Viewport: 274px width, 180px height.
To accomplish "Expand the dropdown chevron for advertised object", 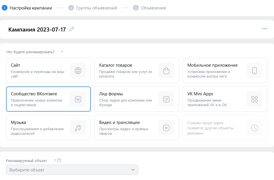I will tap(133, 170).
